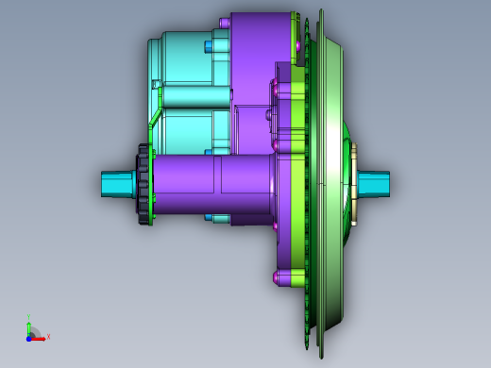Select the beige nut beside the right shaft
The width and height of the screenshot is (491, 368).
(x=354, y=184)
